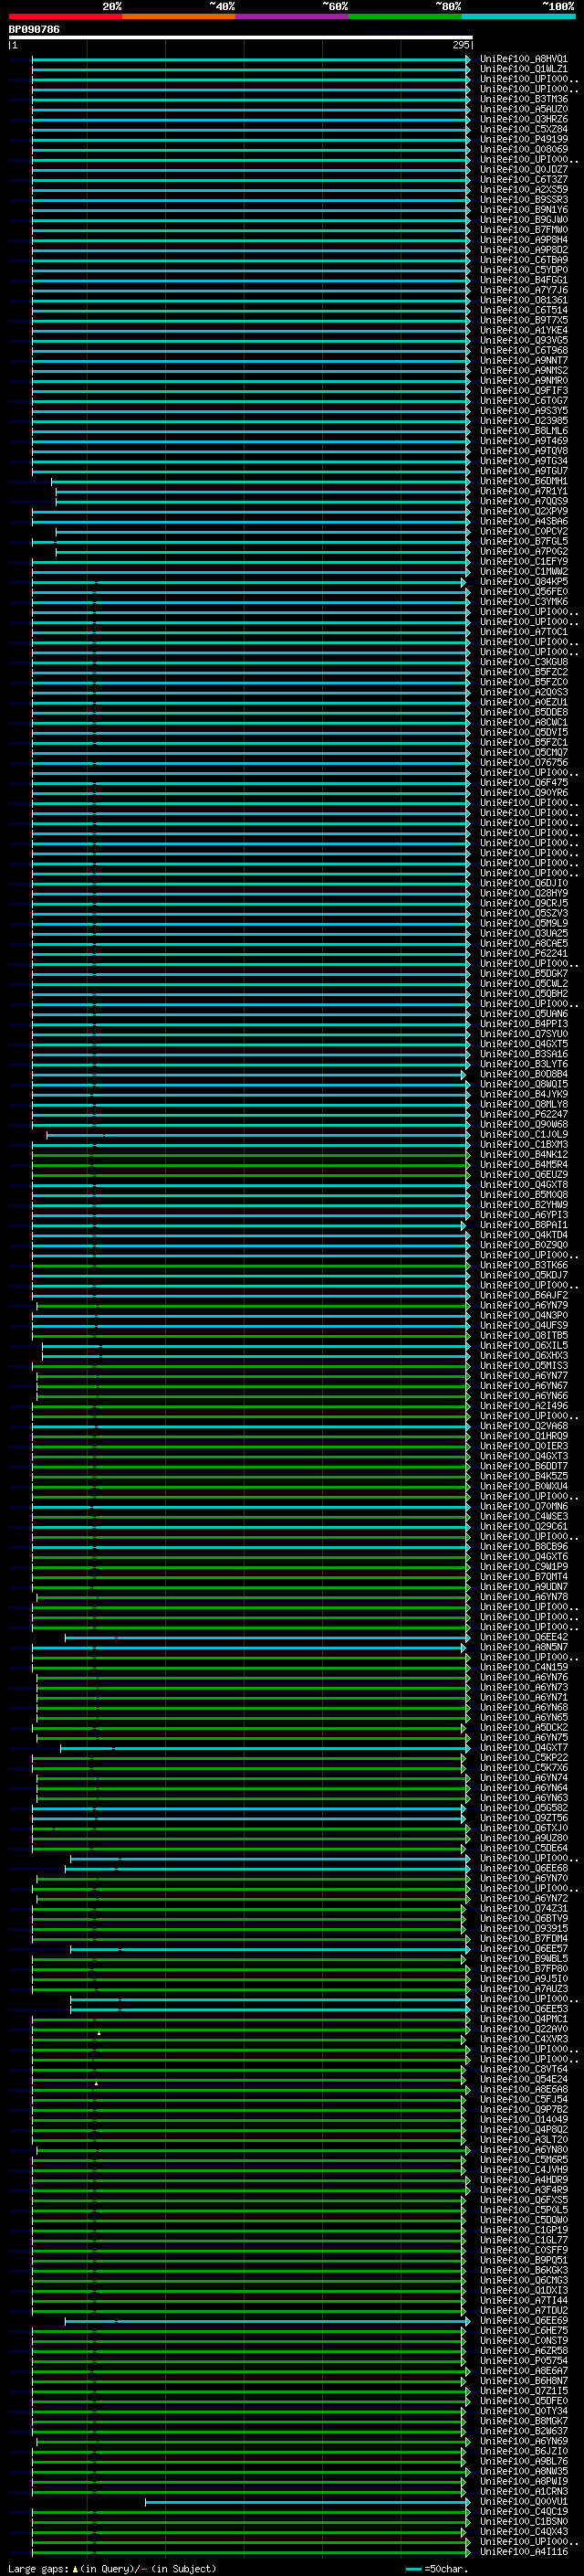Select UniRef100_B8CB96 label
The height and width of the screenshot is (2576, 584).
524,1546
